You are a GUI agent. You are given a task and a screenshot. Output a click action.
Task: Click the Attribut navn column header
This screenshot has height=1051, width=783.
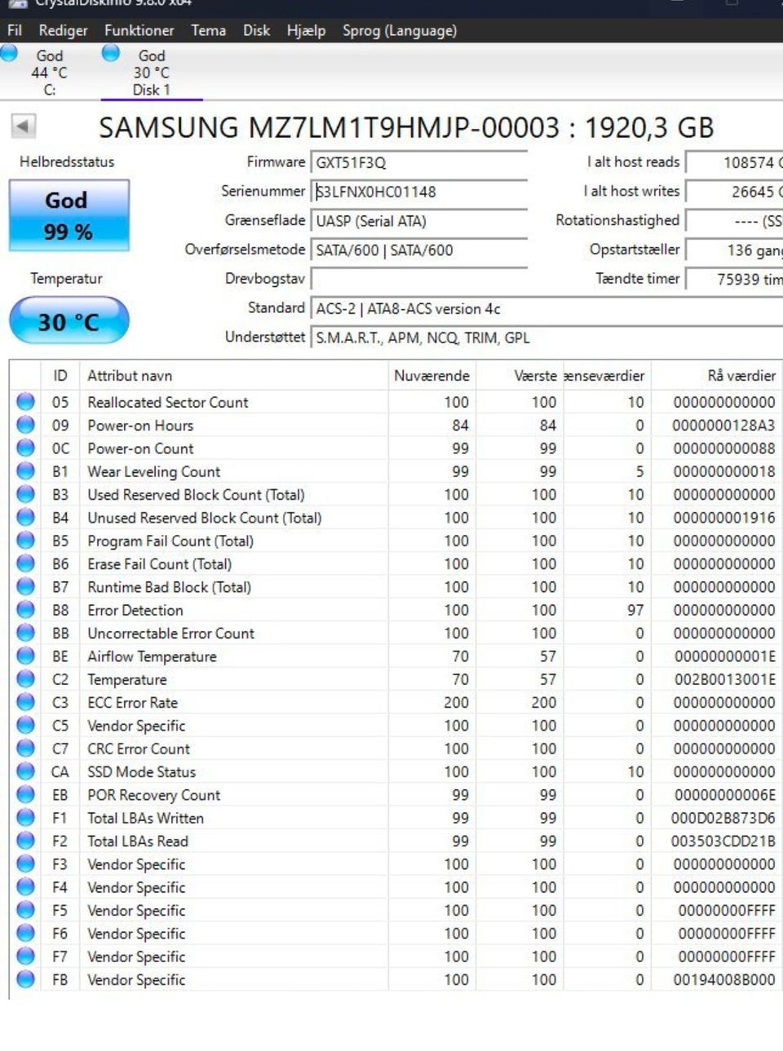[x=233, y=376]
